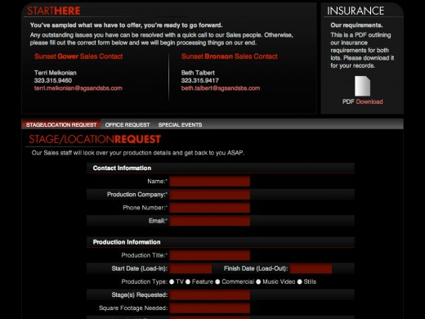Focus the Start Date (Load-In) field
The image size is (425, 319).
(190, 268)
